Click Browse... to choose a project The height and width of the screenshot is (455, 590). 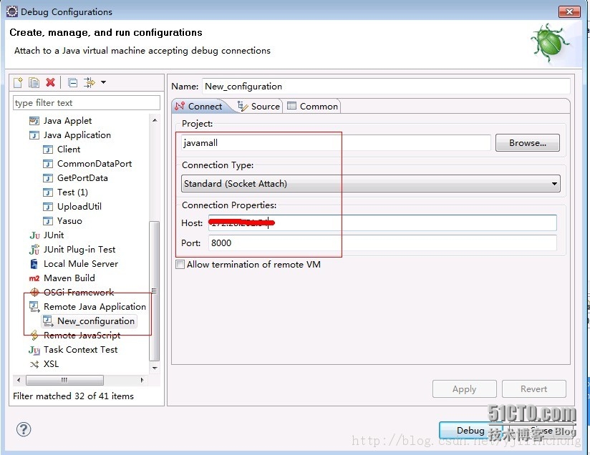click(x=528, y=143)
